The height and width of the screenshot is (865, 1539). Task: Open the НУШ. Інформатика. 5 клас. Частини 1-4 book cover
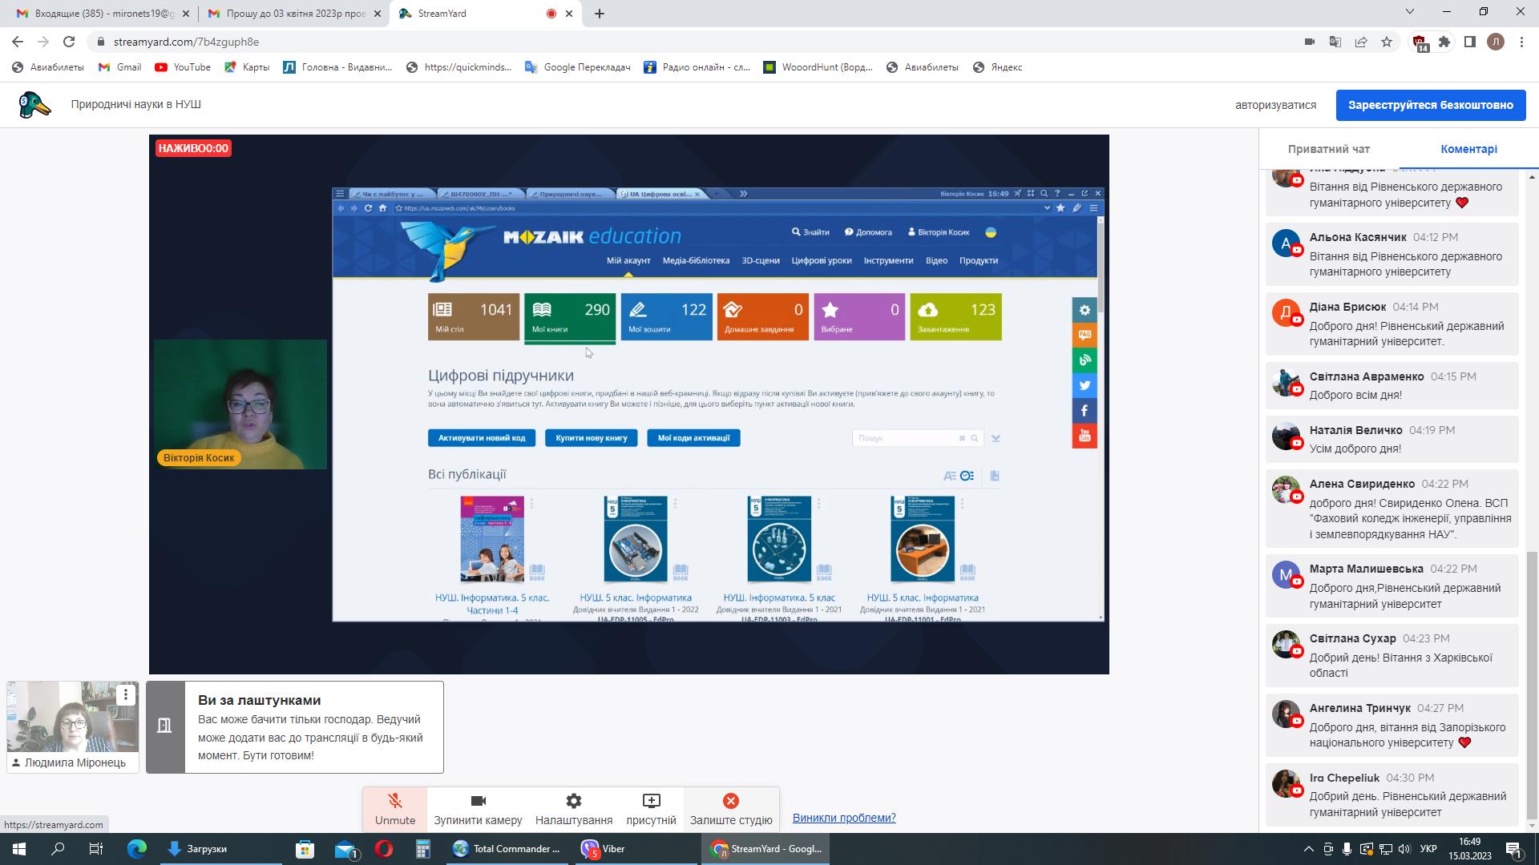(x=492, y=539)
